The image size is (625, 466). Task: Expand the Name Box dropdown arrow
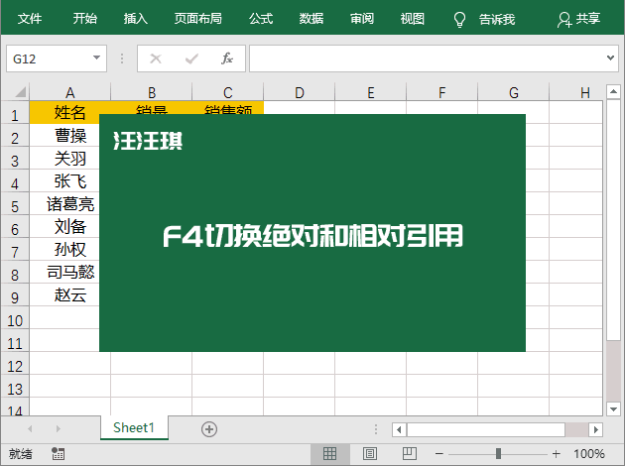point(96,58)
